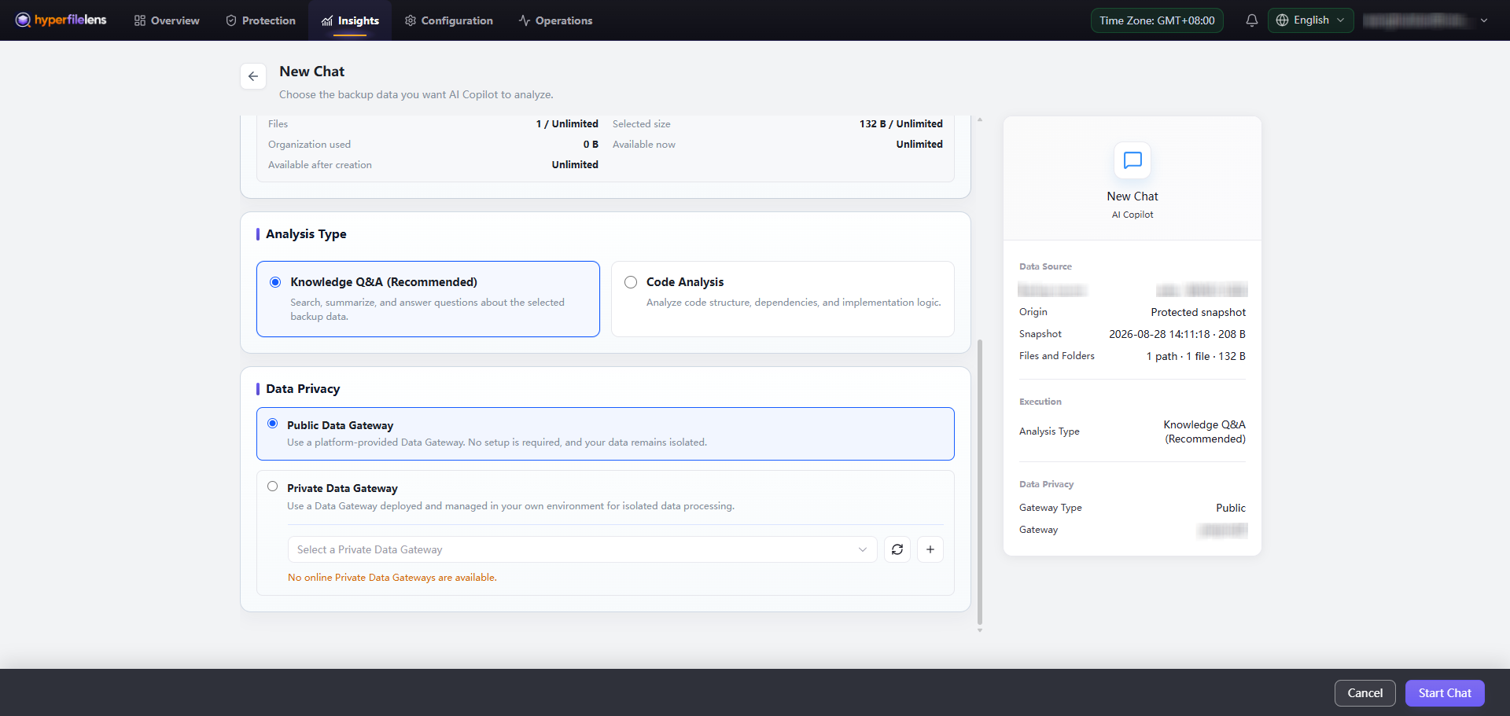Go back with the arrow button
The width and height of the screenshot is (1510, 716).
point(253,76)
